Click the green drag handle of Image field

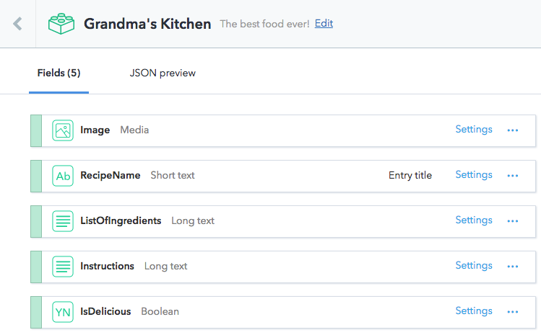tap(36, 130)
